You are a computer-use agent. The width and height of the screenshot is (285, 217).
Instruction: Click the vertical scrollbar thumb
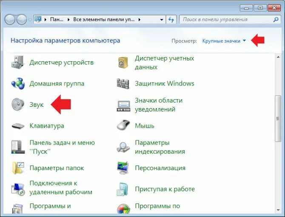[x=277, y=118]
